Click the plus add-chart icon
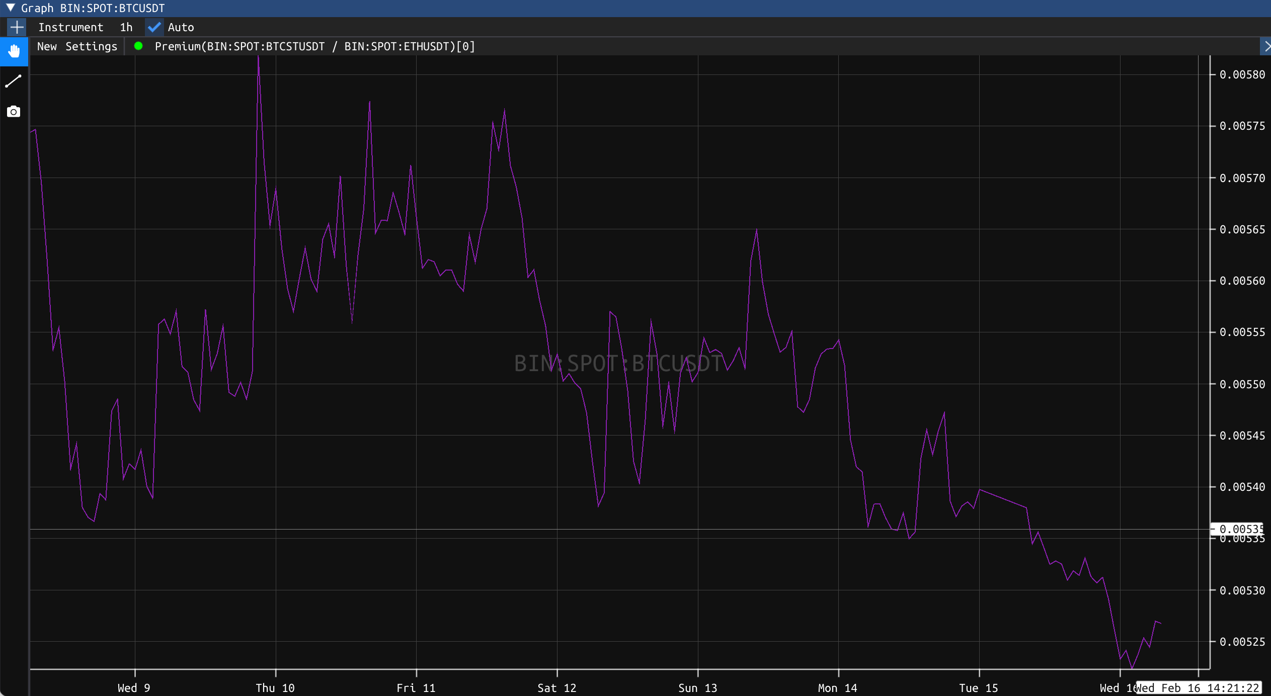 click(x=17, y=27)
